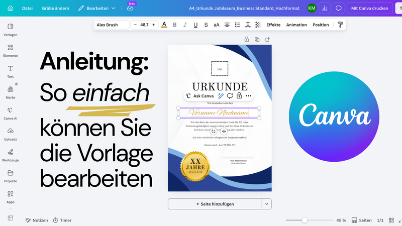Image resolution: width=402 pixels, height=226 pixels.
Task: Click Seite hinzufügen button
Action: tap(215, 204)
